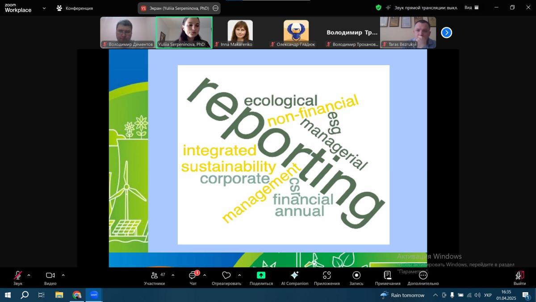The image size is (536, 302).
Task: Open the Participants panel icon
Action: (155, 275)
